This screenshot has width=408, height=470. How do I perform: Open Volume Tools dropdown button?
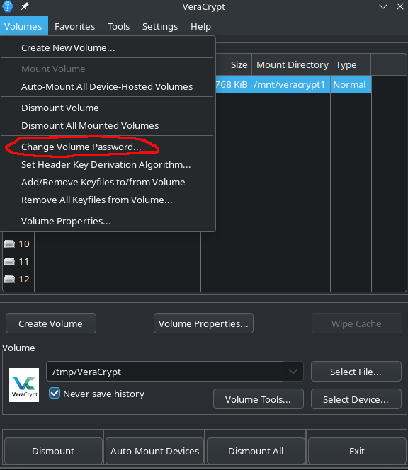[259, 399]
